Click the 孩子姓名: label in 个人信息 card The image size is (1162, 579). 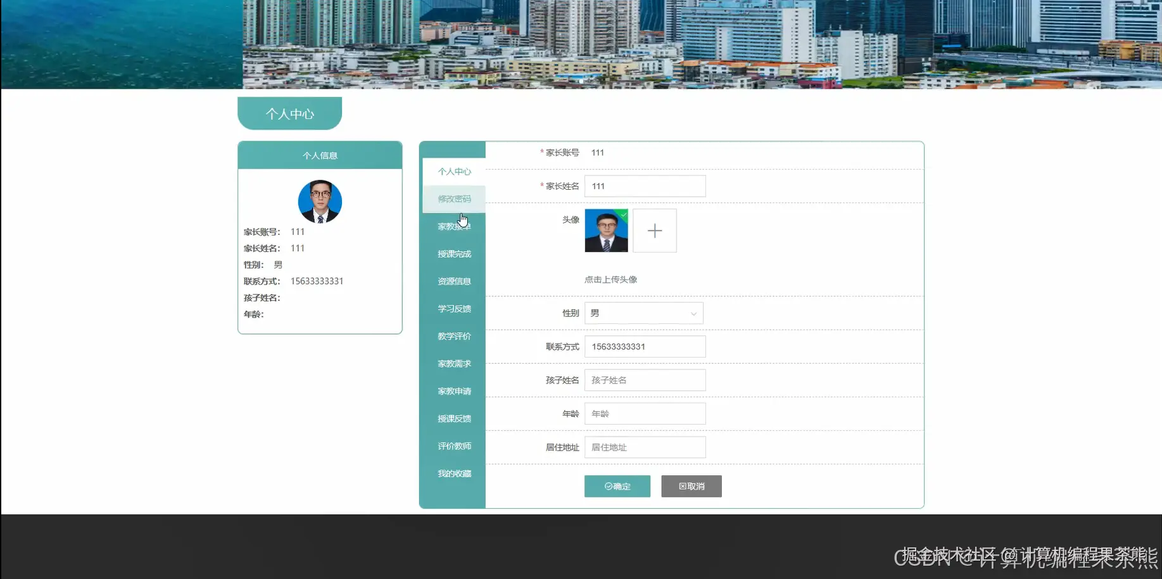coord(262,297)
